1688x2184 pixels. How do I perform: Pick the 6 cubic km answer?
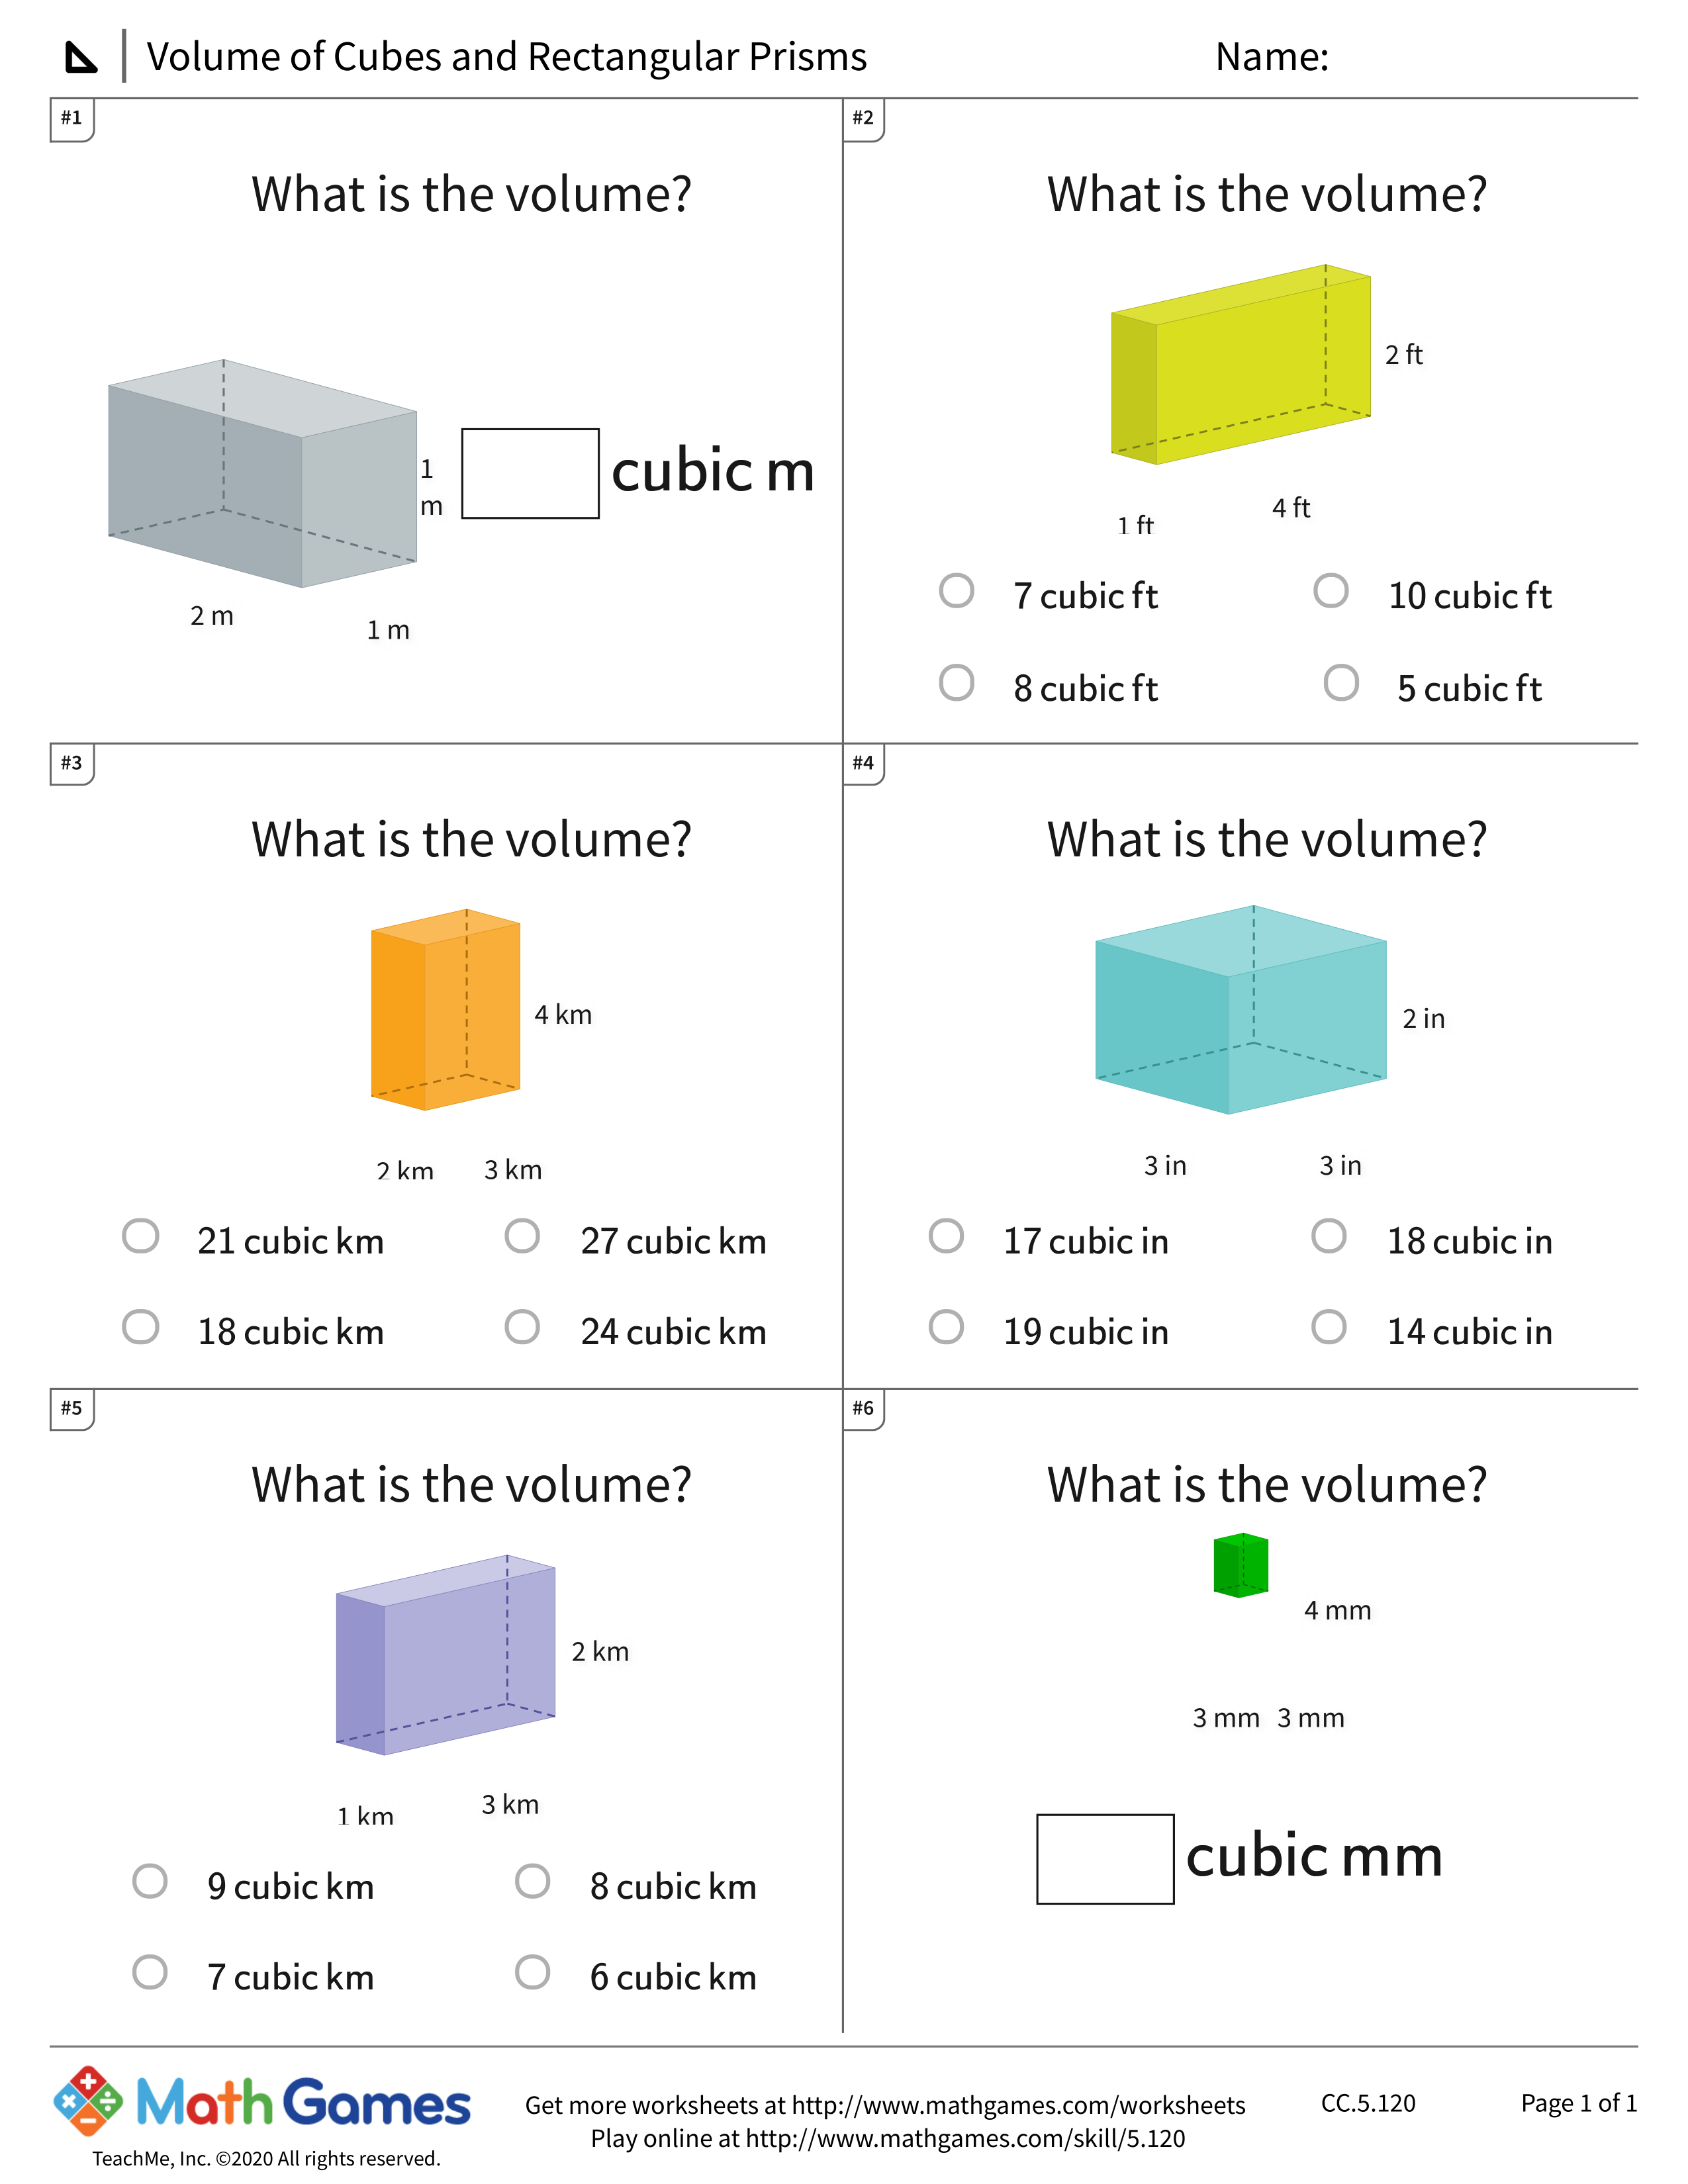pyautogui.click(x=532, y=1973)
